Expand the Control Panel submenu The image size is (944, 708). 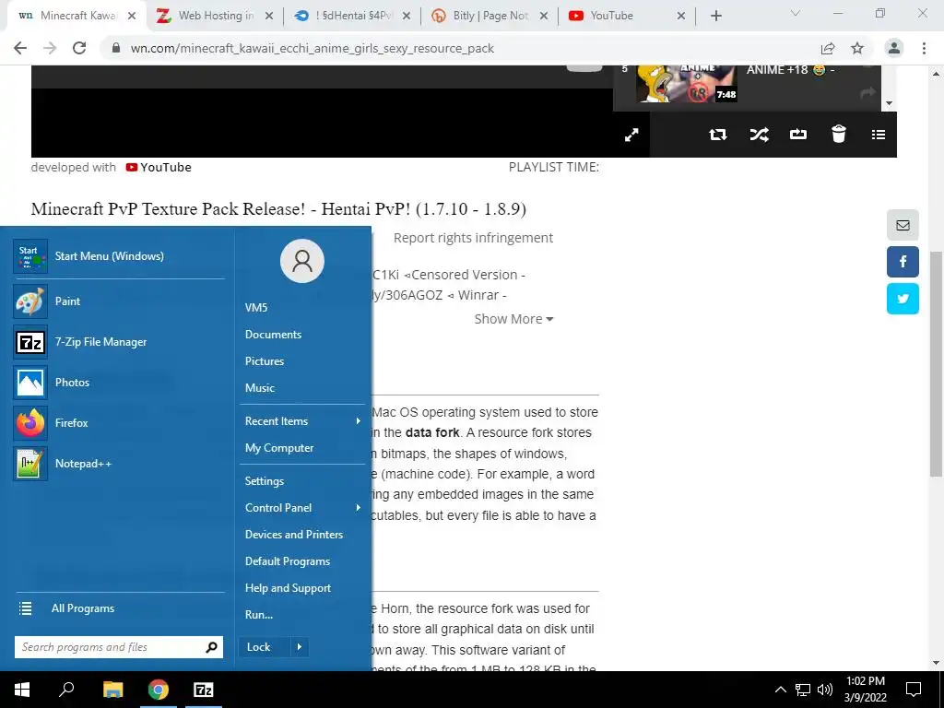click(x=301, y=508)
